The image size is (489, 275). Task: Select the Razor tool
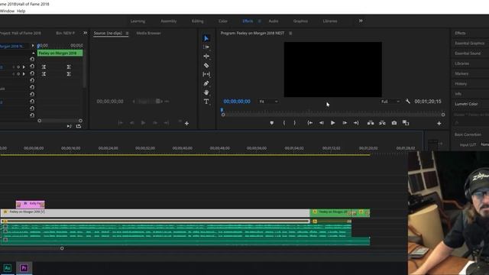point(206,66)
